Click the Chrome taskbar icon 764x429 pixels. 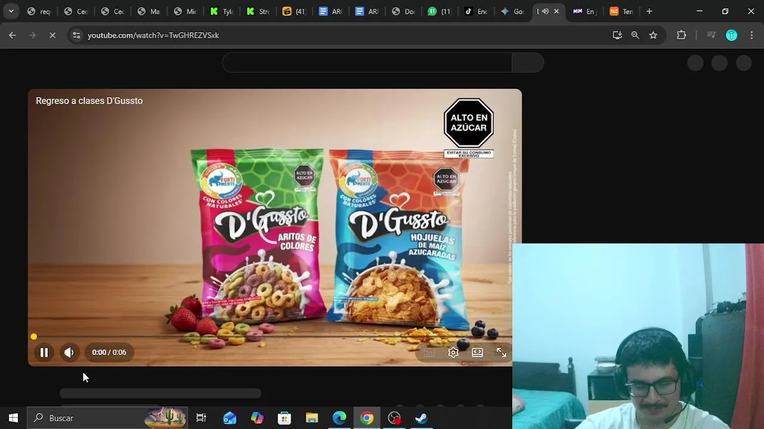(x=366, y=418)
